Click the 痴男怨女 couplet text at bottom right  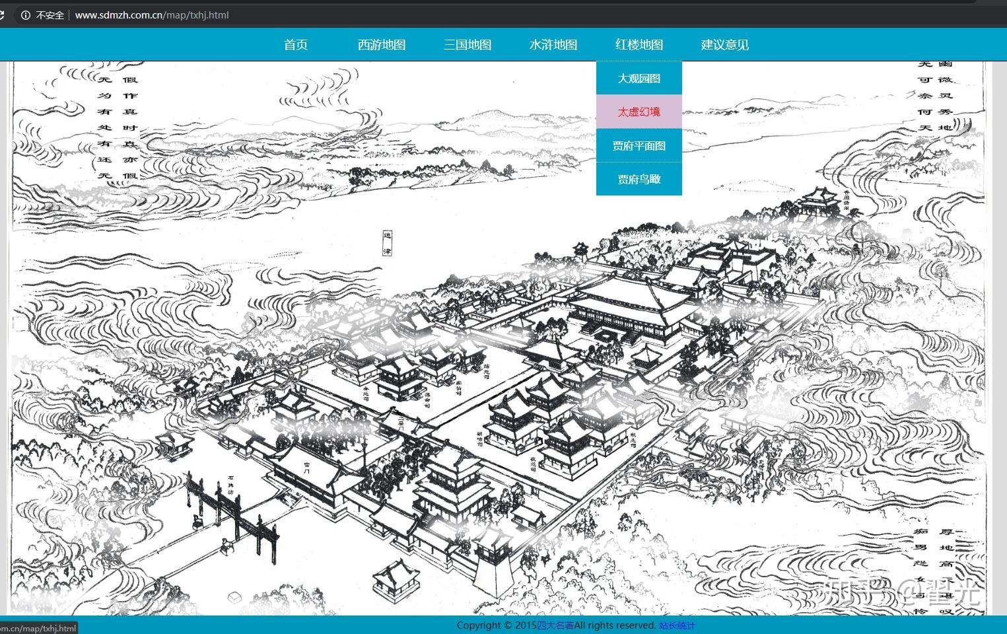click(921, 571)
